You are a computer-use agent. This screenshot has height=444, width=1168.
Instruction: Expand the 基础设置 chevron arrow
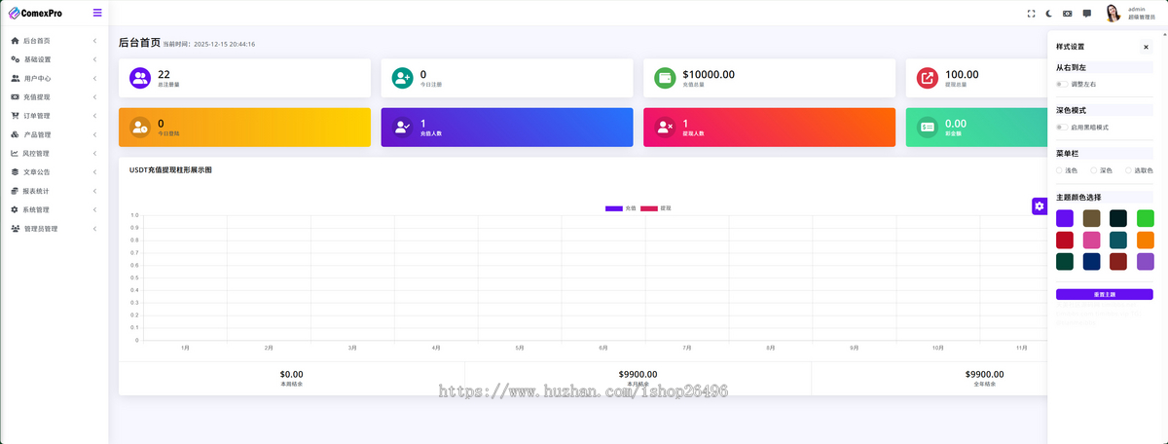click(94, 59)
